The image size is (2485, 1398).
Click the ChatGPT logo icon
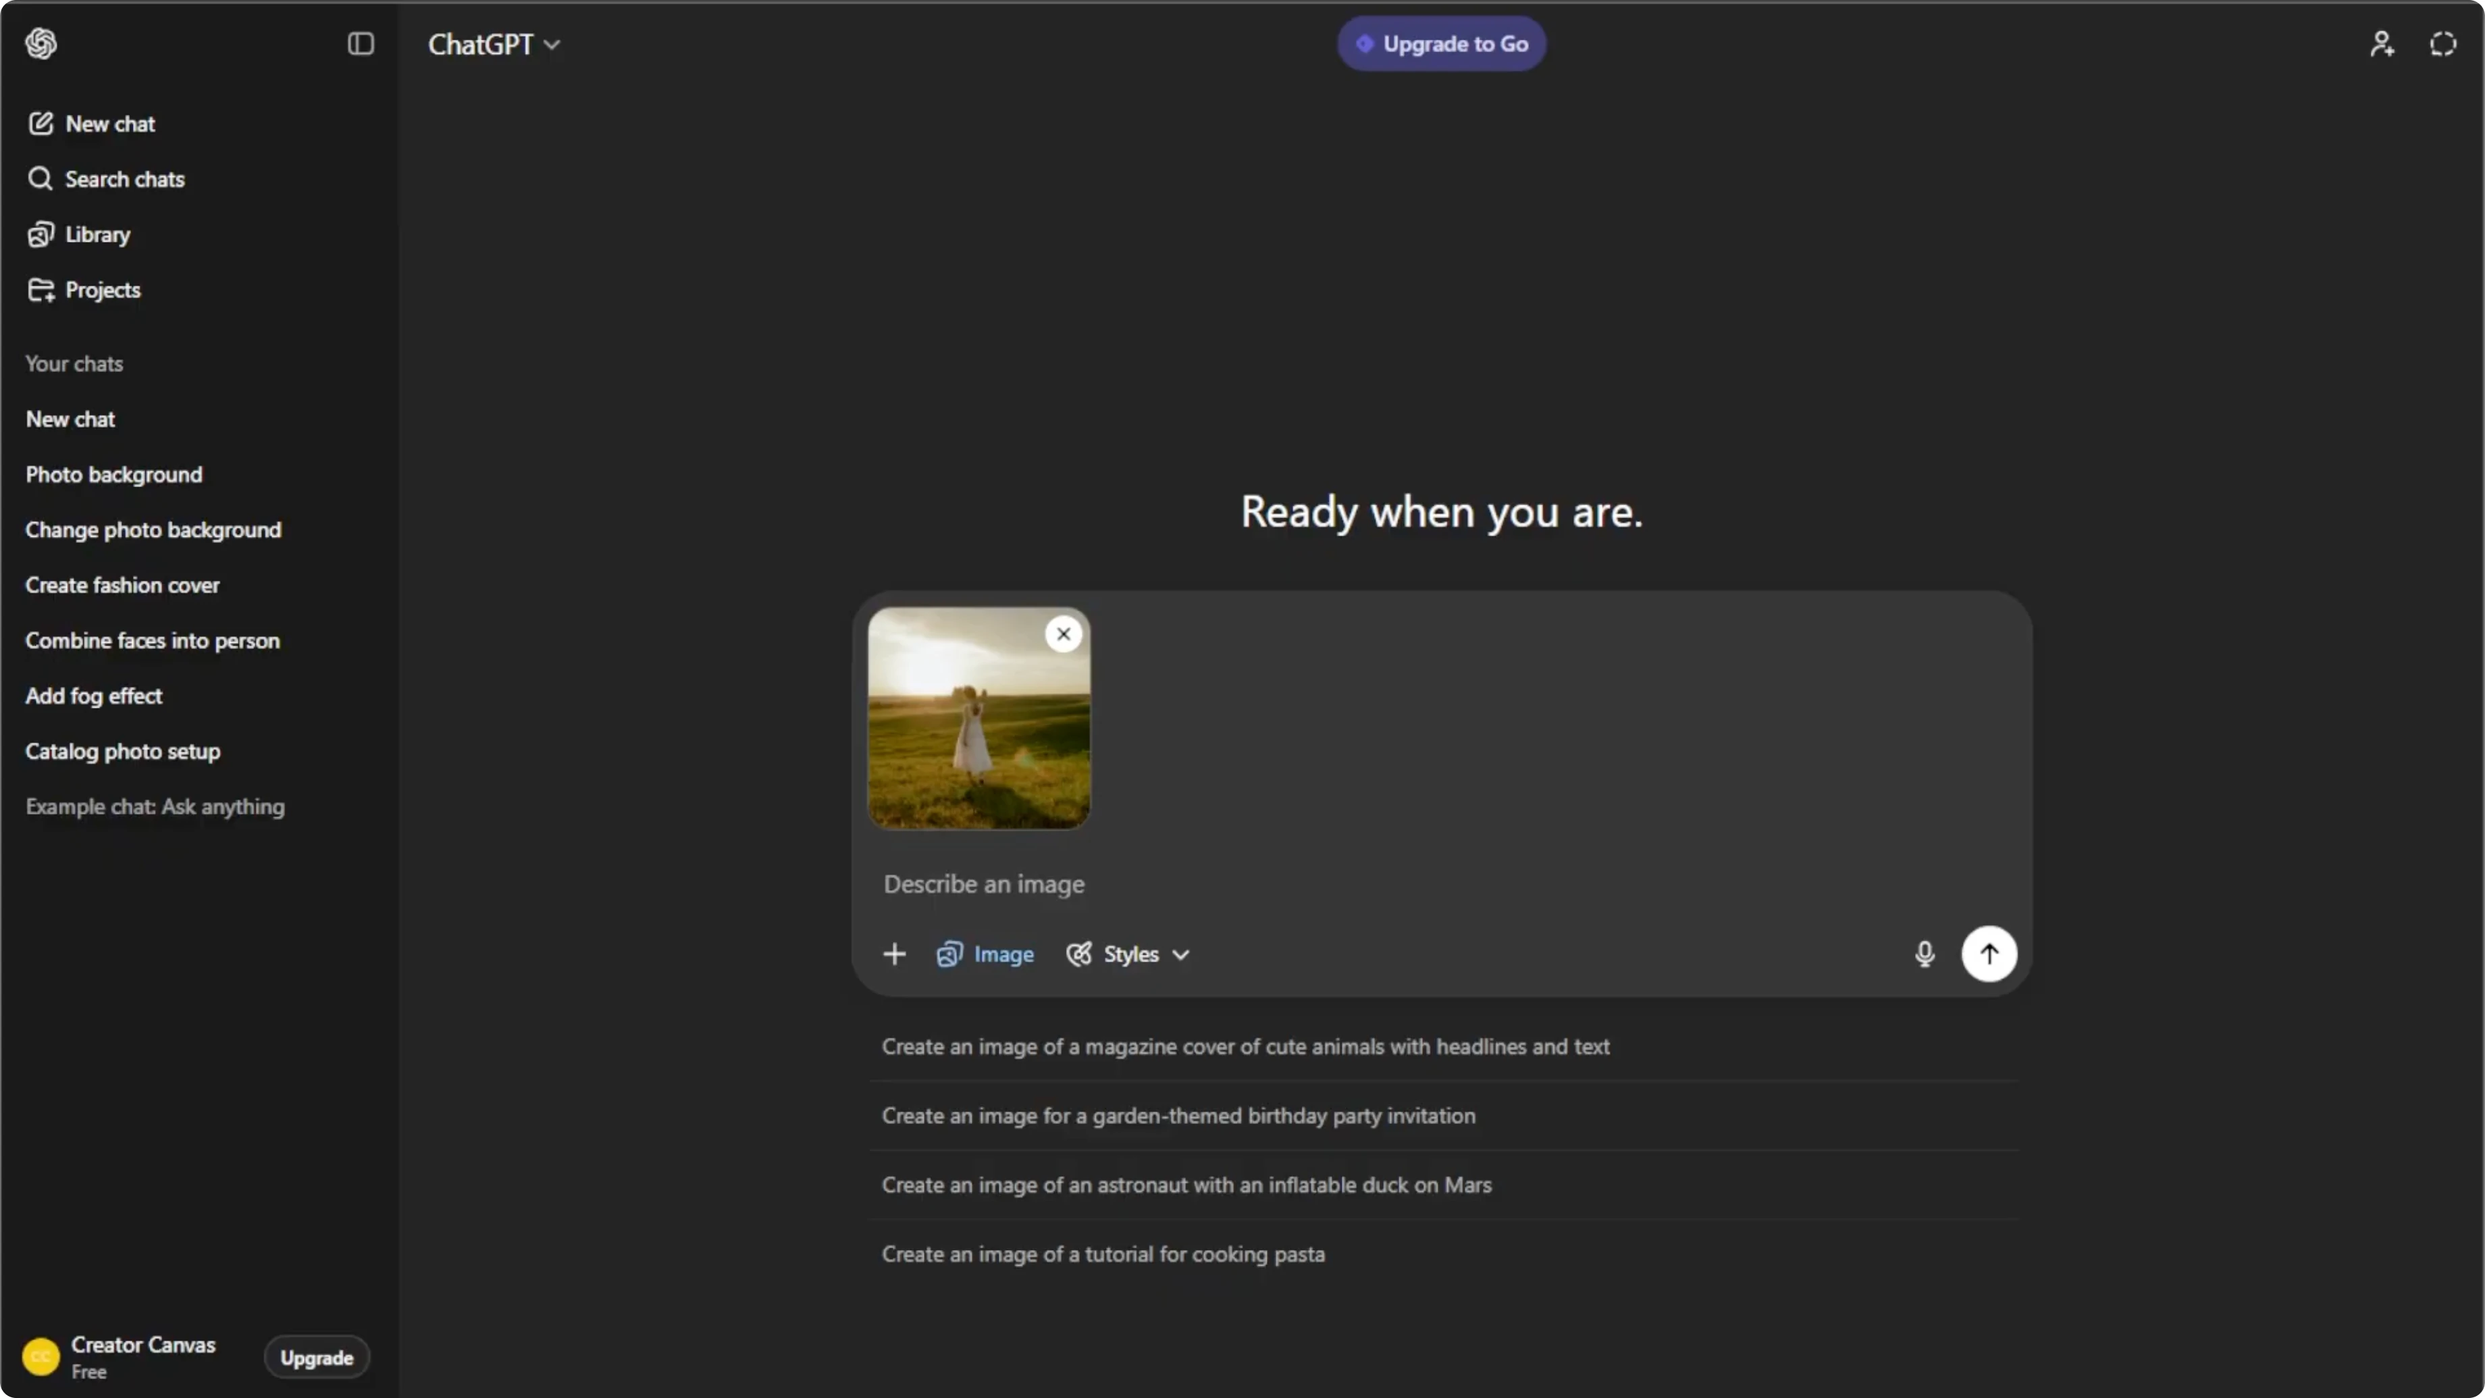[x=41, y=43]
